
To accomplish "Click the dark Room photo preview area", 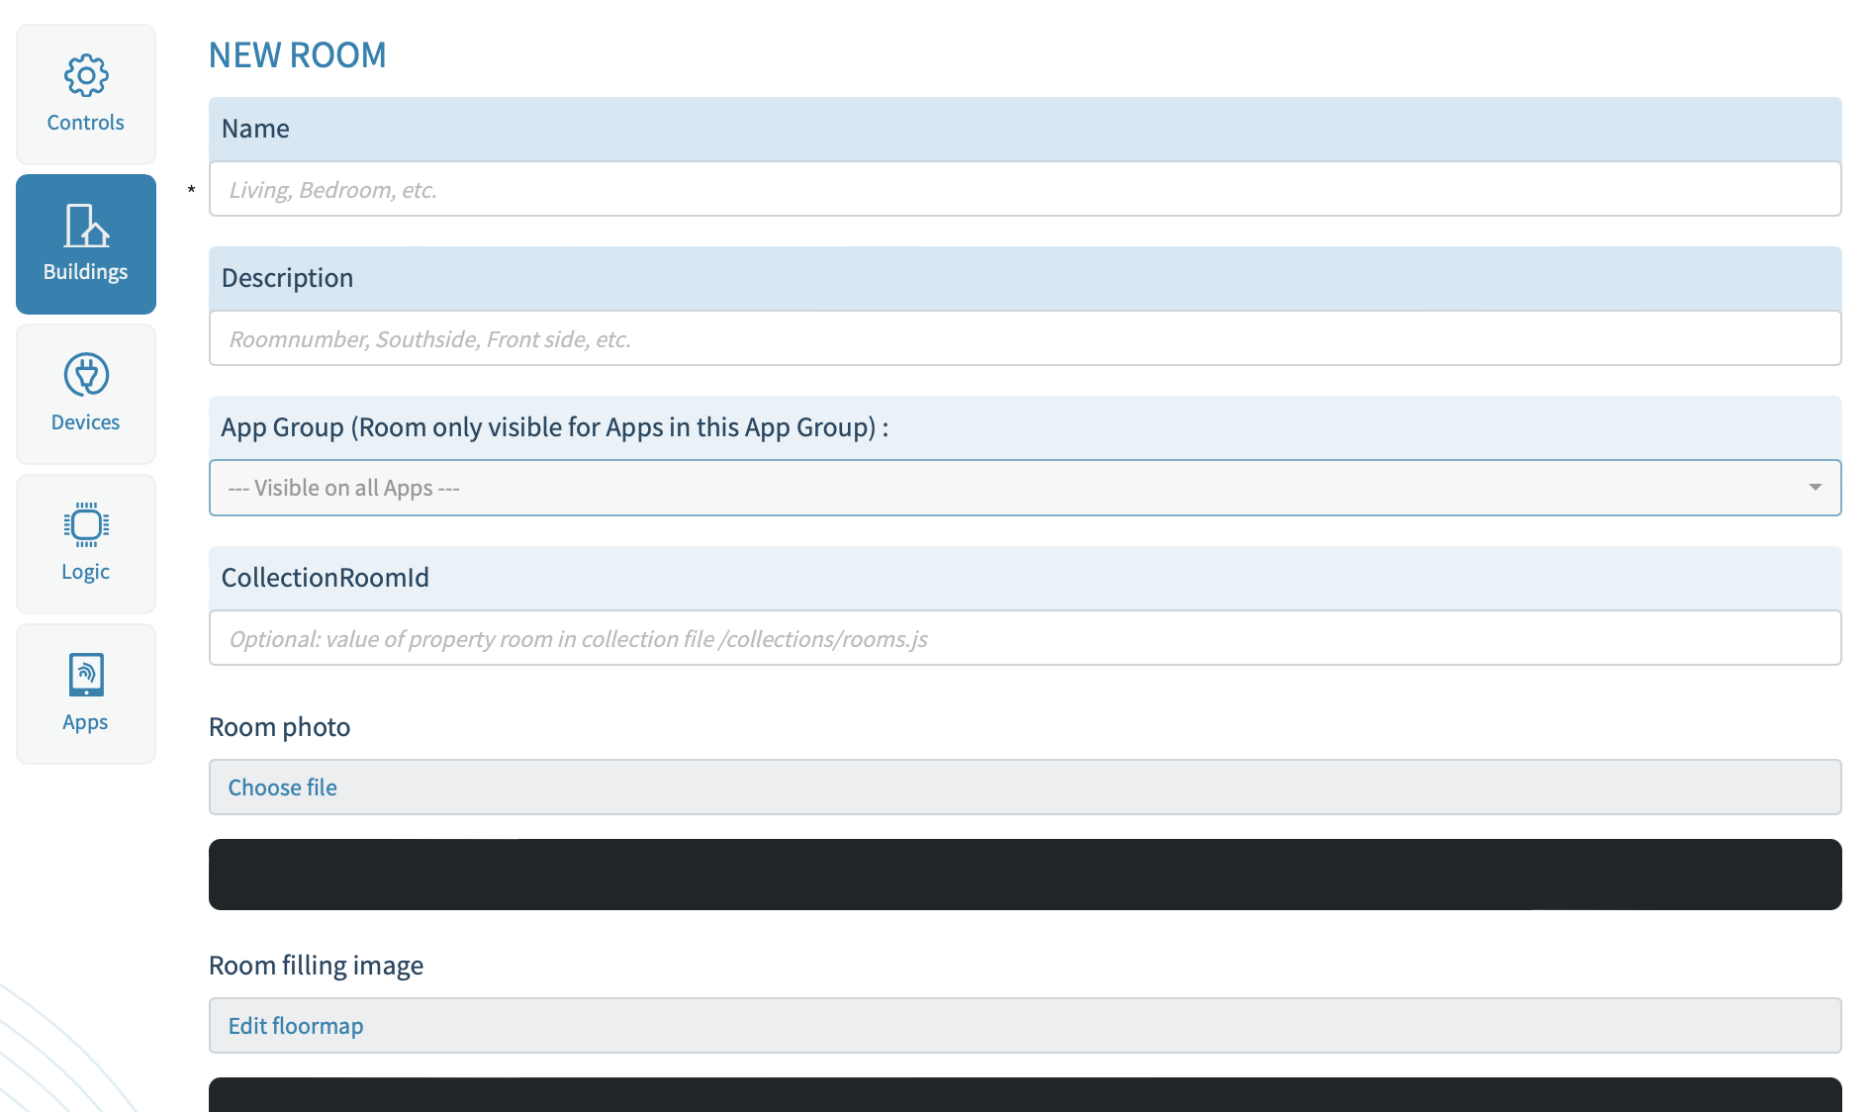I will click(1024, 875).
